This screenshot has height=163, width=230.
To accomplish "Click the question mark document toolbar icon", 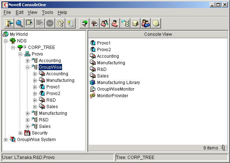I will tap(70, 23).
